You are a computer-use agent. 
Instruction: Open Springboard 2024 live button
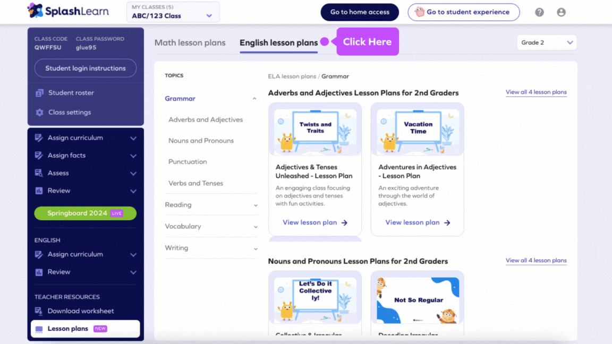point(86,213)
